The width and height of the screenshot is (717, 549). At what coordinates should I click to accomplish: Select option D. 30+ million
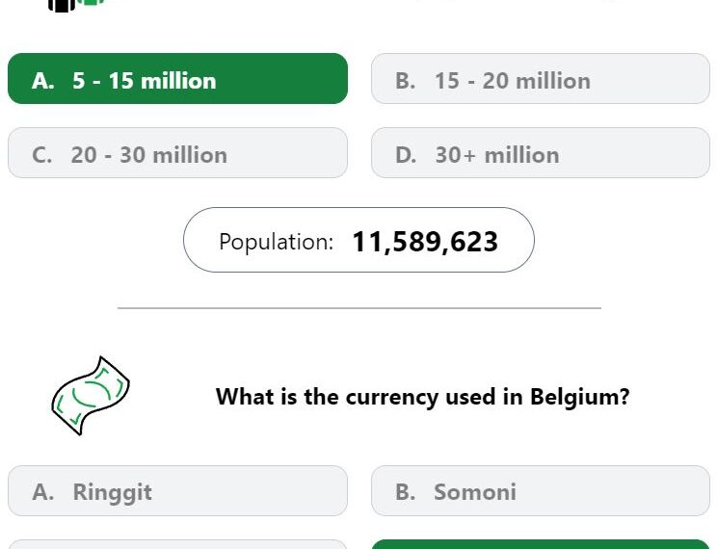[541, 153]
